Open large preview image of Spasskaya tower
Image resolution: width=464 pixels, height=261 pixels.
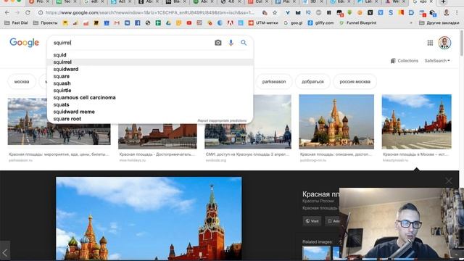pos(149,218)
